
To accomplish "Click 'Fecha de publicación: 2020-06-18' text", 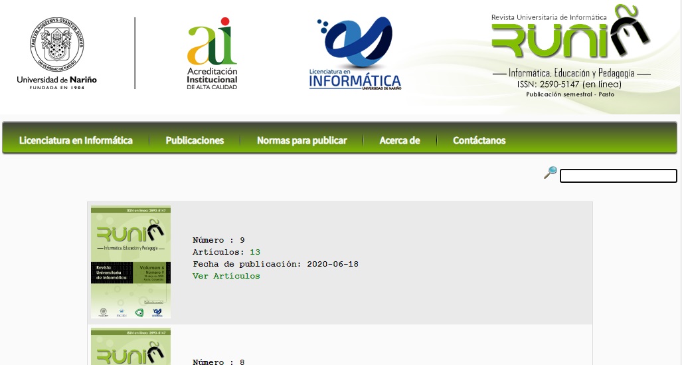I will [x=276, y=264].
